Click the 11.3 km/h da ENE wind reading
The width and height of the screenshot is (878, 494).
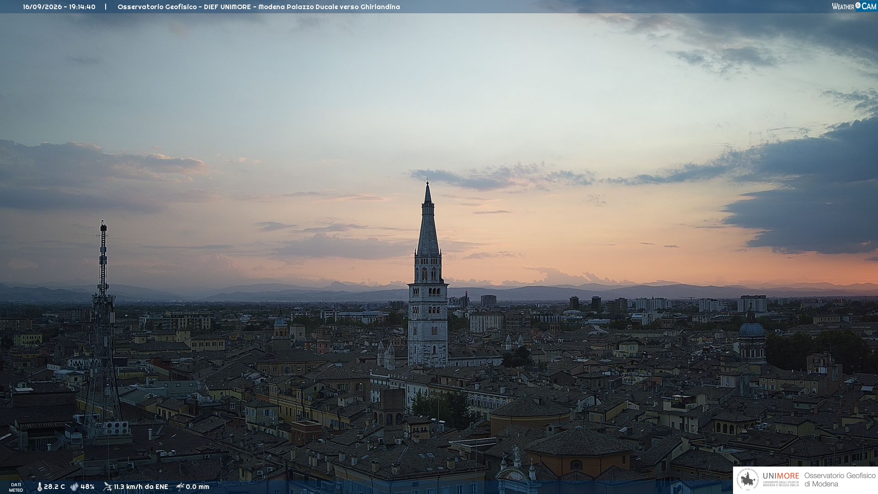point(141,487)
